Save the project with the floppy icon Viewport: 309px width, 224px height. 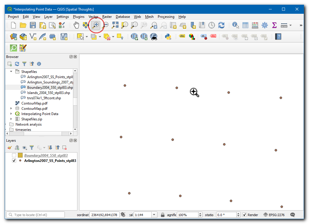(33, 25)
